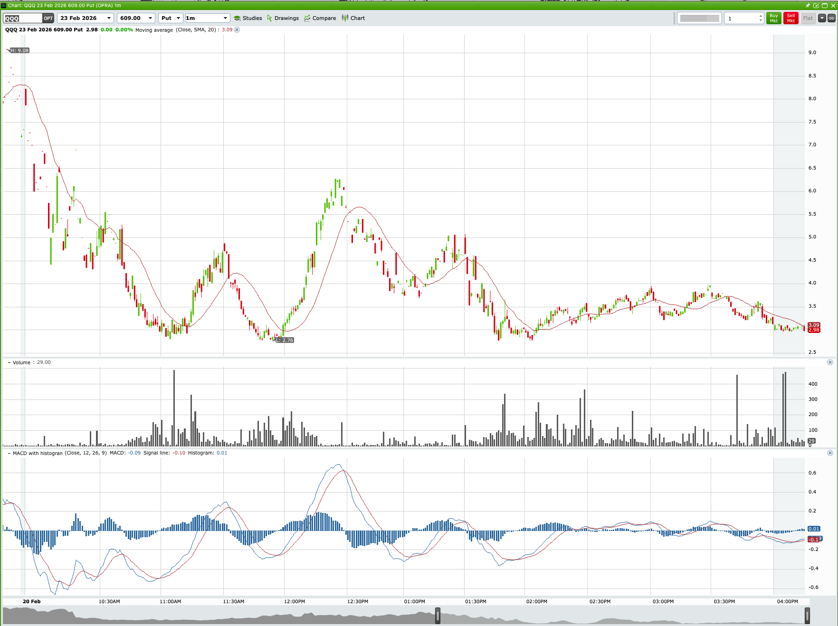Open the Studies menu
838x626 pixels.
tap(248, 18)
